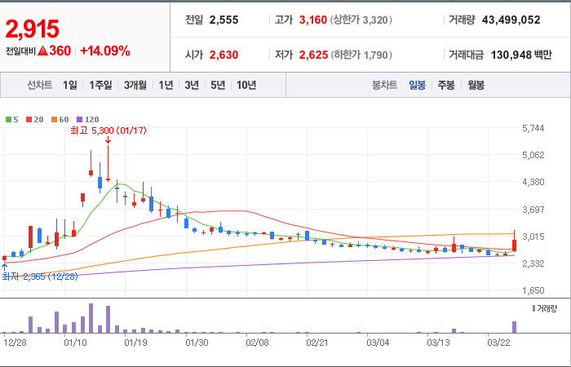The image size is (571, 367).
Task: Click the 02/08 date on the axis
Action: (257, 343)
